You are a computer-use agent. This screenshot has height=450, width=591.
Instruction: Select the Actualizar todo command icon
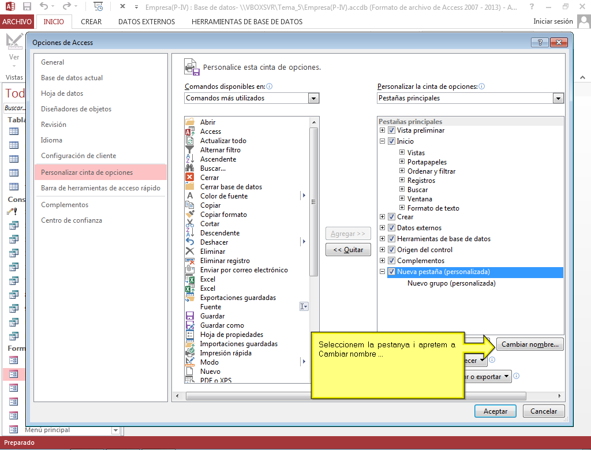(x=190, y=141)
